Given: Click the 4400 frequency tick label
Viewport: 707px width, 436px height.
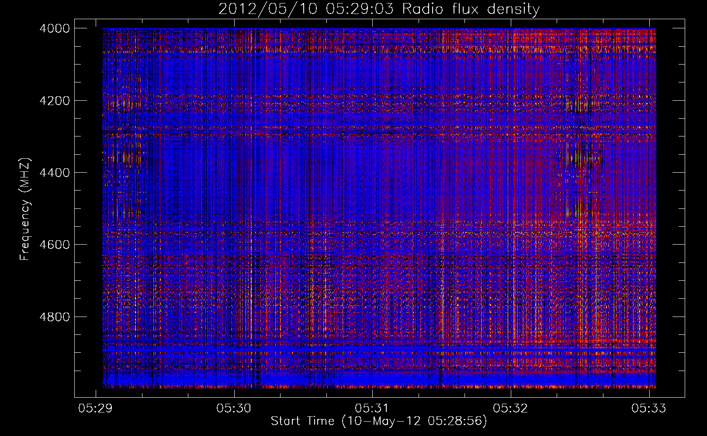Looking at the screenshot, I should pos(54,173).
